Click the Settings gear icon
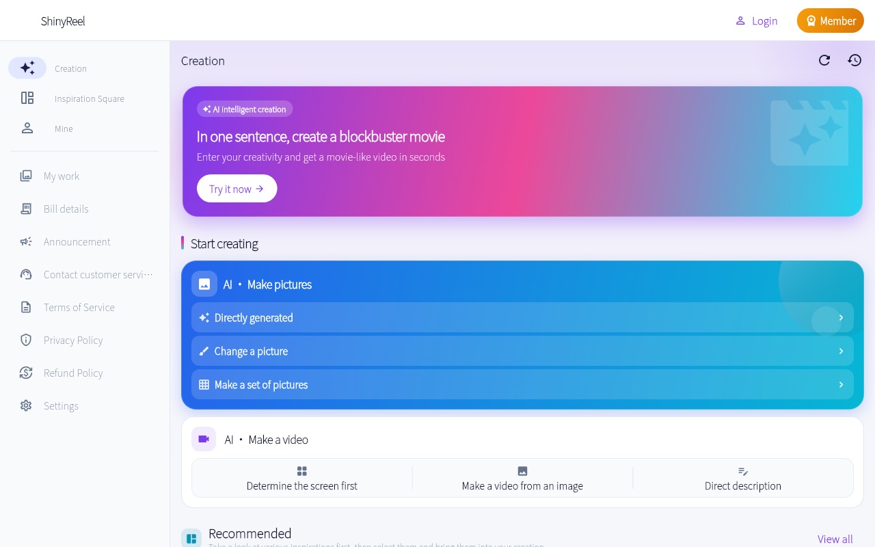Screen dimensions: 875x547 click(26, 405)
